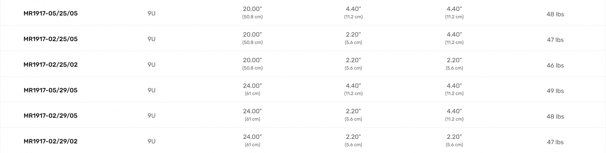The image size is (606, 153).
Task: Click model number MR1917-05/25/05
Action: click(50, 14)
